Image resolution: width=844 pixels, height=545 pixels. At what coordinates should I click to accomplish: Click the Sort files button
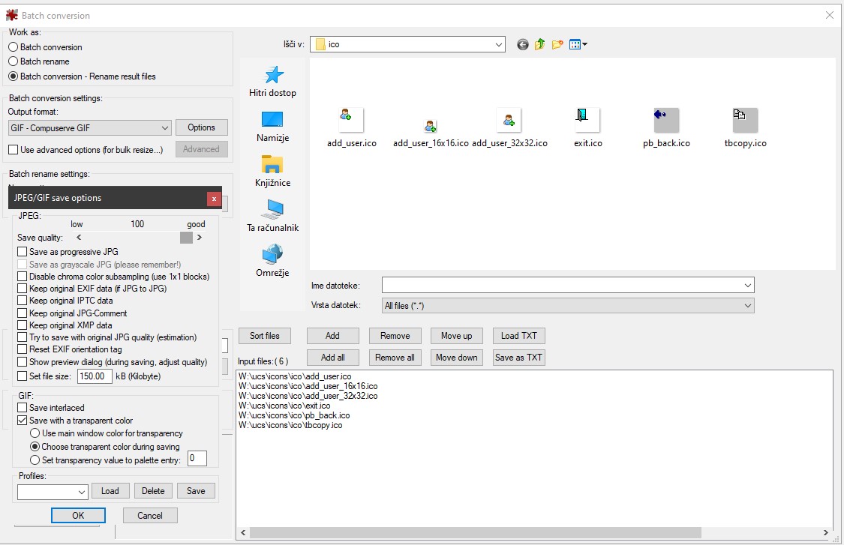click(264, 336)
